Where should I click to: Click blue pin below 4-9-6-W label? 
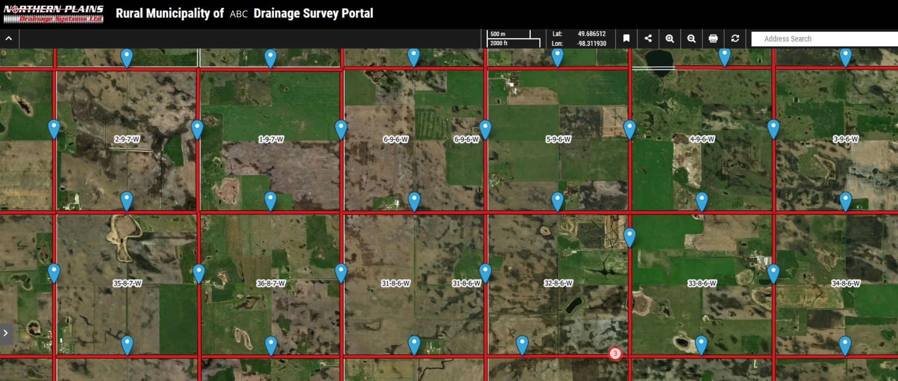tap(702, 201)
